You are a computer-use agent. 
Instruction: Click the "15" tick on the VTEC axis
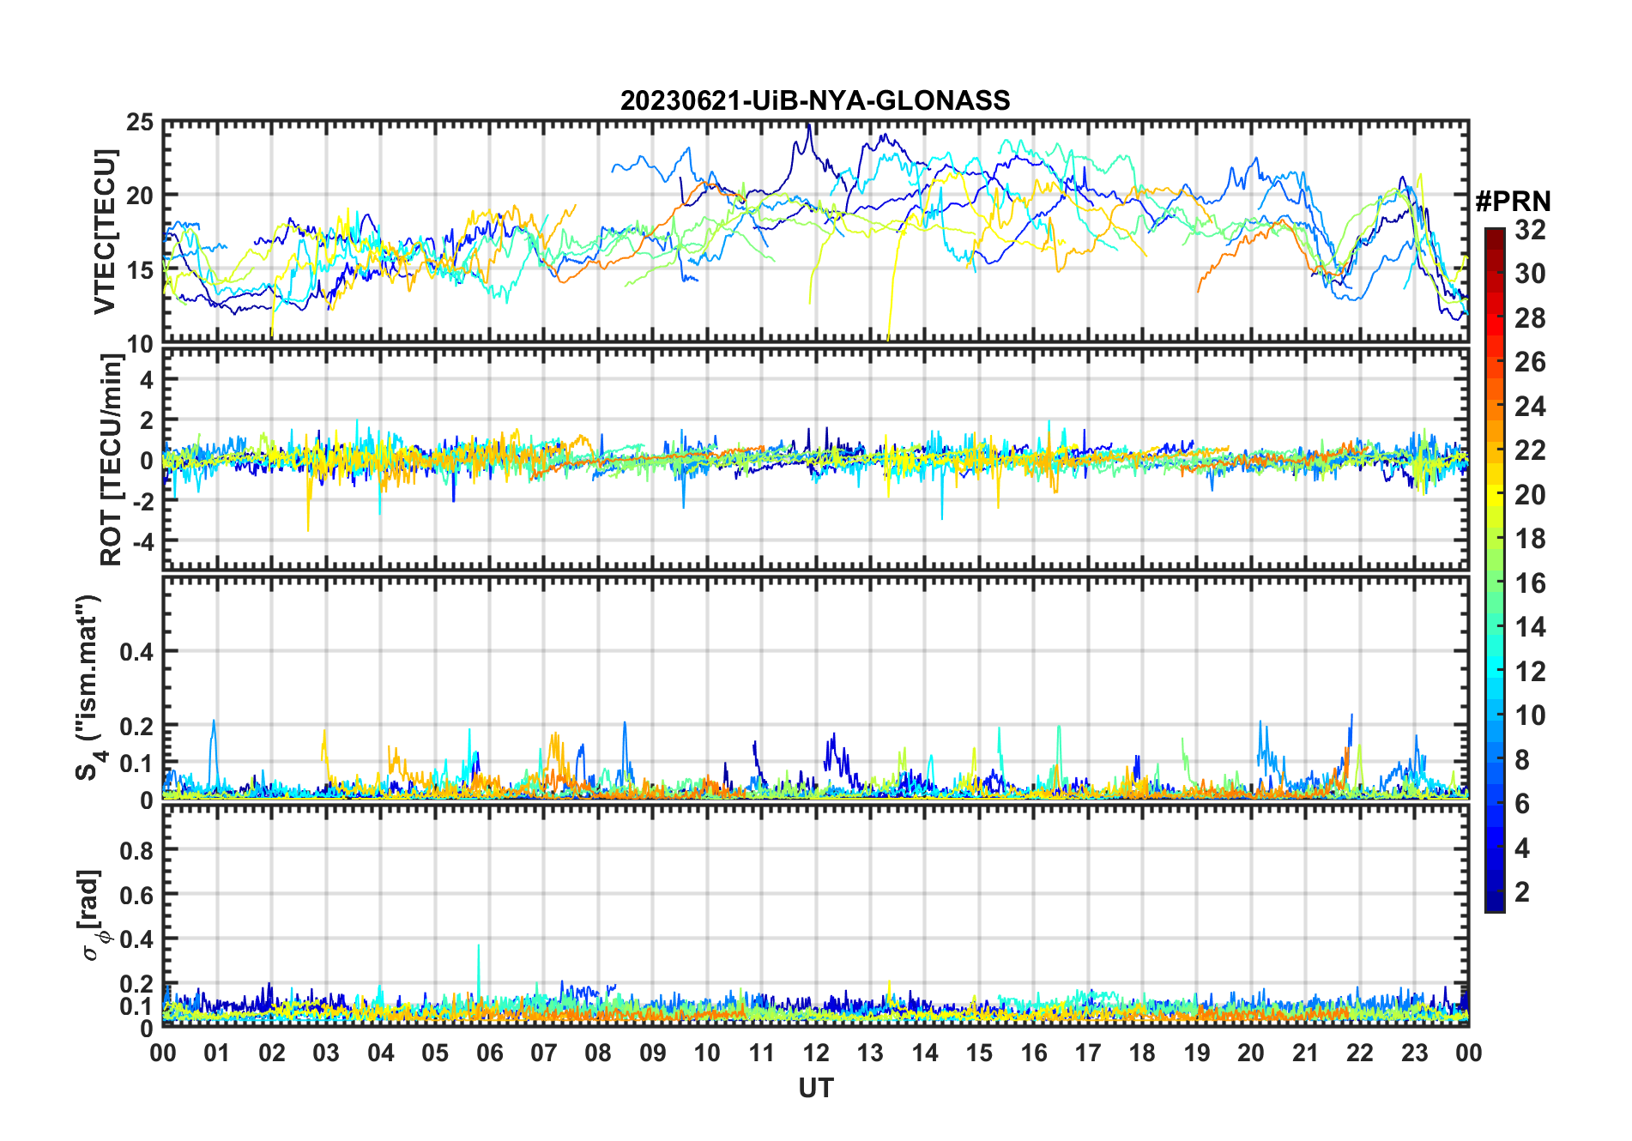(x=140, y=270)
